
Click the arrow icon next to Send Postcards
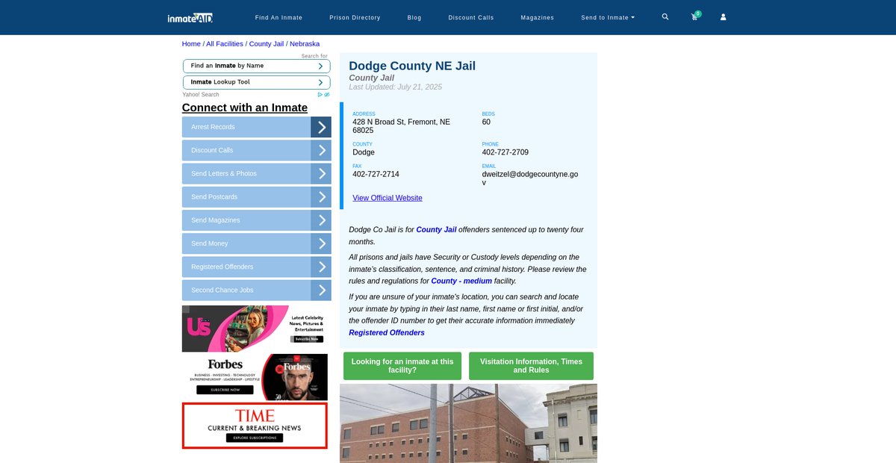(x=321, y=197)
